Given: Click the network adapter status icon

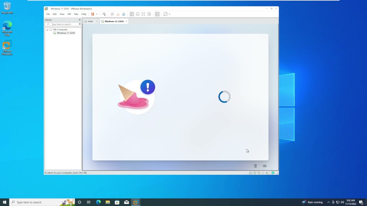Looking at the screenshot, I should (x=259, y=173).
